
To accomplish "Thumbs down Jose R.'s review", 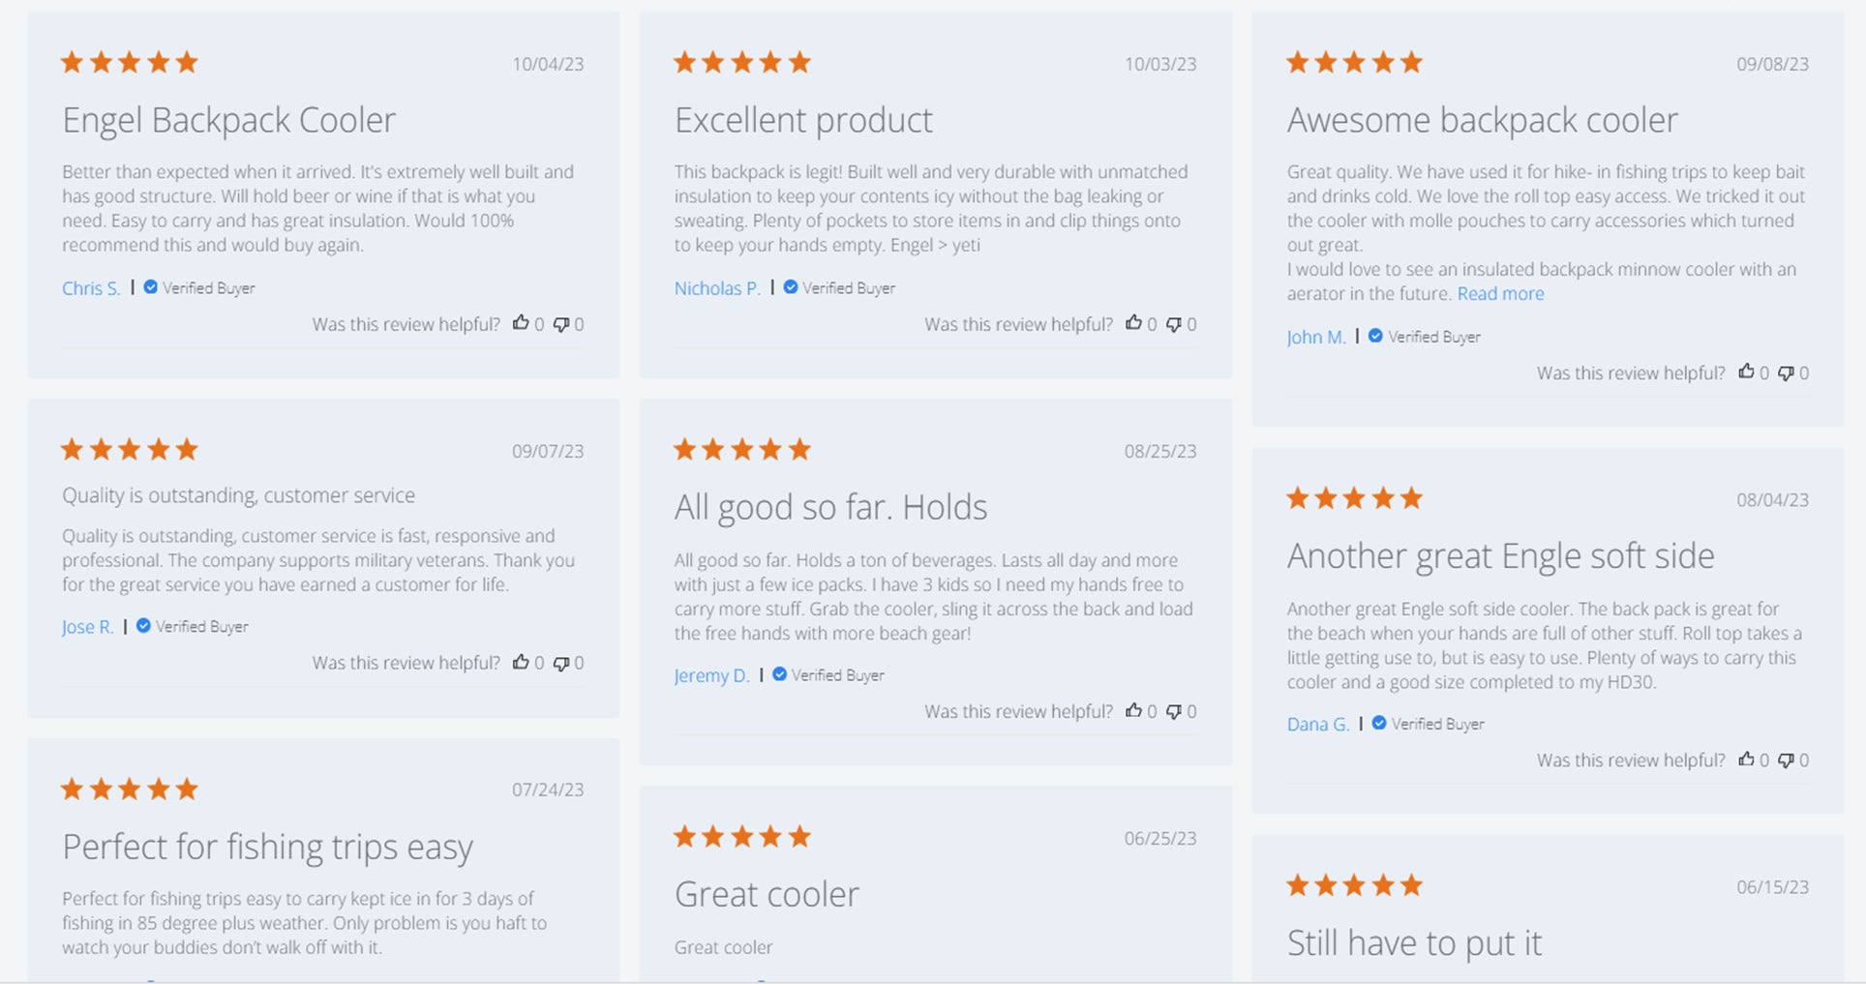I will click(561, 663).
